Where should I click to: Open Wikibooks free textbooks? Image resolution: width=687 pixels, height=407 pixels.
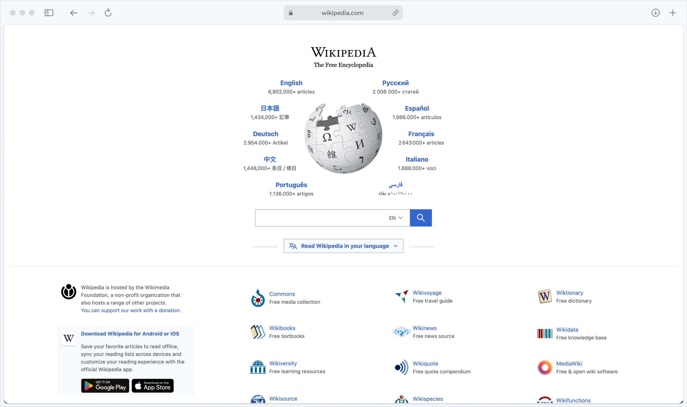282,328
